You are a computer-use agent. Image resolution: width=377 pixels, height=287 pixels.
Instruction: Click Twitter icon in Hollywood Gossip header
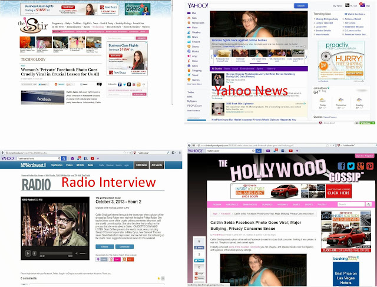[x=351, y=166]
